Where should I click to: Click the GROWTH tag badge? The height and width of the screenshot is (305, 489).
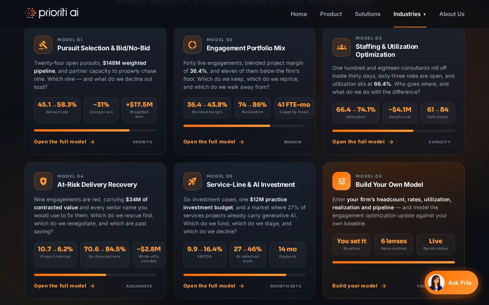pos(142,142)
